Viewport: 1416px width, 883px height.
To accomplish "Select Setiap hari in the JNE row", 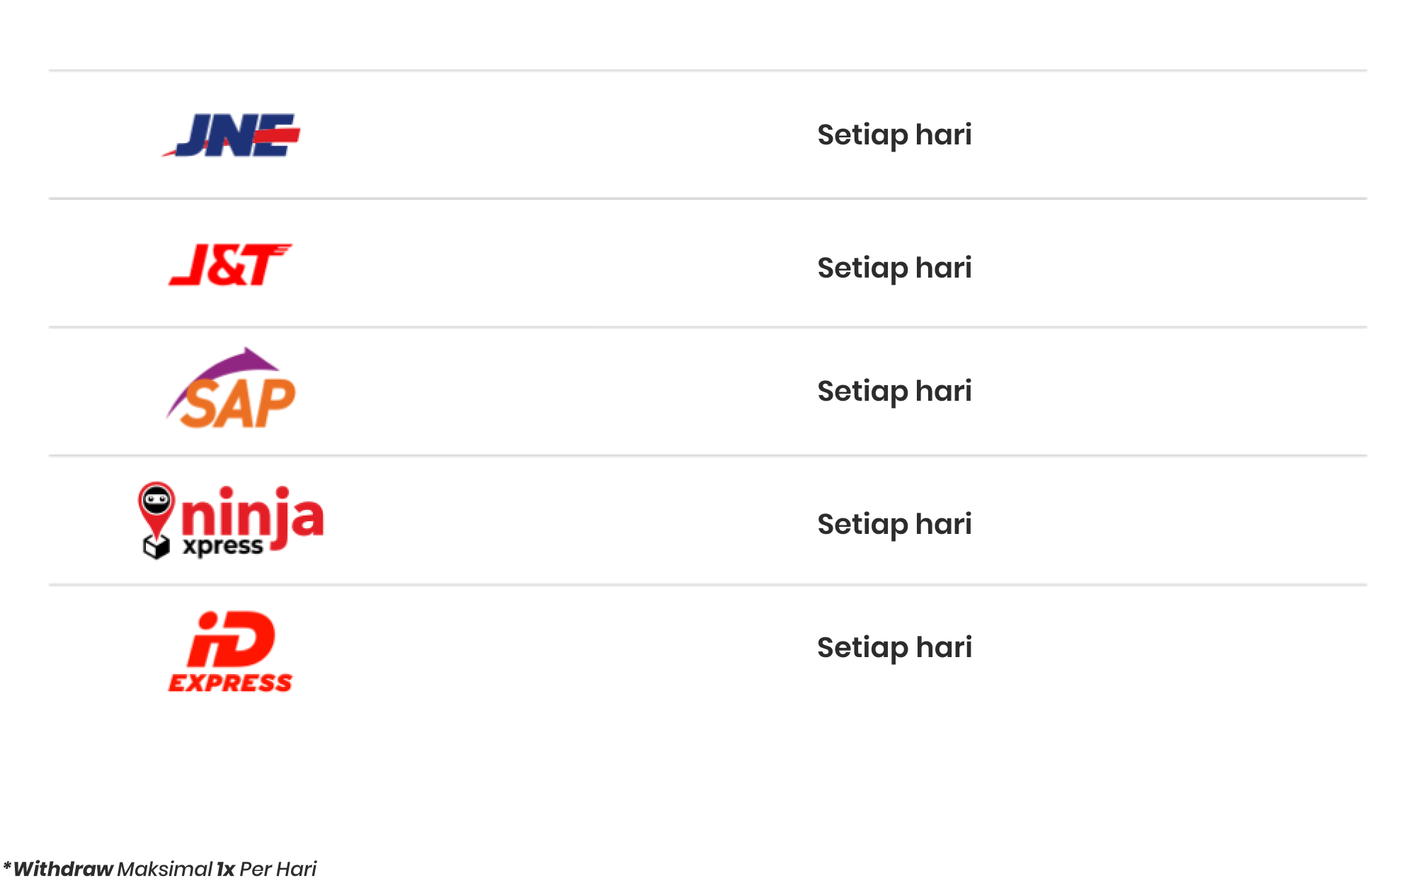I will (894, 135).
